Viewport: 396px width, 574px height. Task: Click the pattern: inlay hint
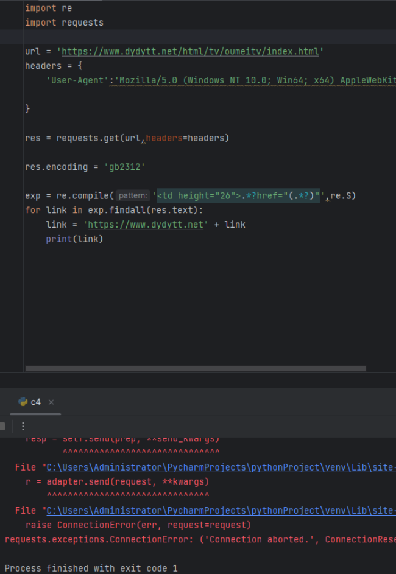(x=133, y=196)
